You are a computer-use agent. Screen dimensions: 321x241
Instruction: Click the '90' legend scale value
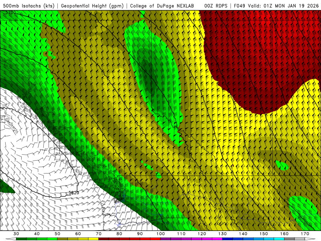[140, 234]
